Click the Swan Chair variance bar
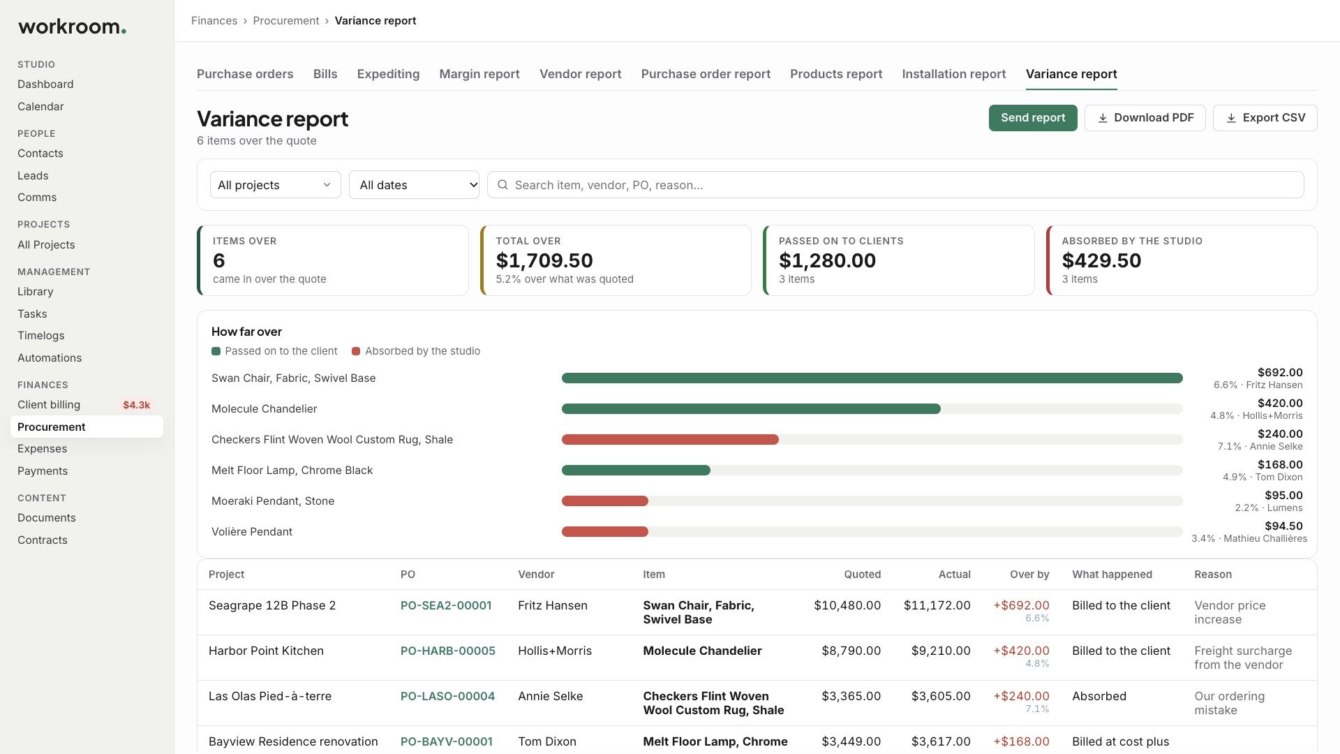Screen dimensions: 1340x754 872,378
